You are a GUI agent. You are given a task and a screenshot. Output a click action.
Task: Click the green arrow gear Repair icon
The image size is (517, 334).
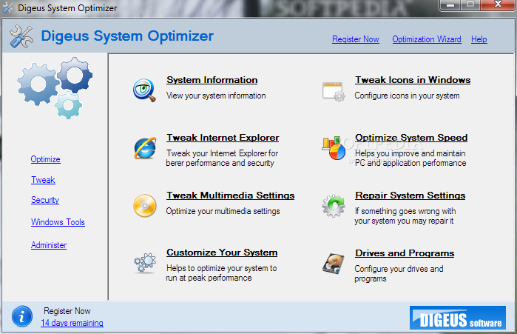334,206
